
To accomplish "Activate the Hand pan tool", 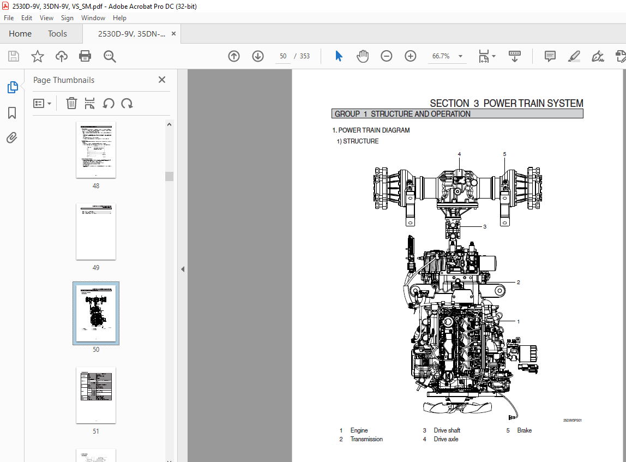I will tap(363, 56).
